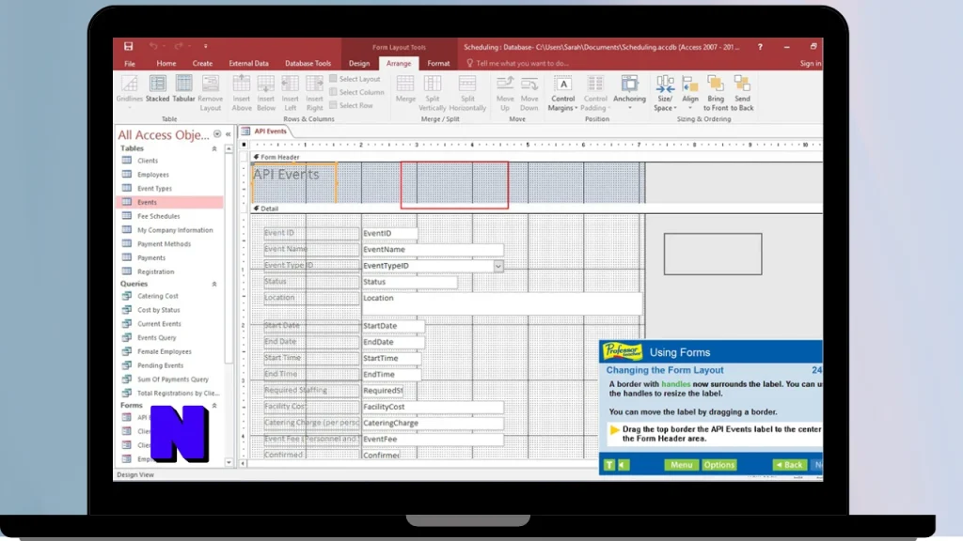Click the form selector square at ruler corner
The width and height of the screenshot is (963, 541).
tap(244, 145)
